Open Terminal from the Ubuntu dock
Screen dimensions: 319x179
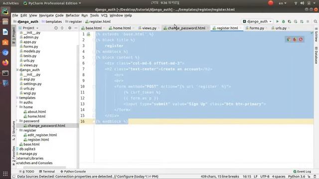coord(5,73)
